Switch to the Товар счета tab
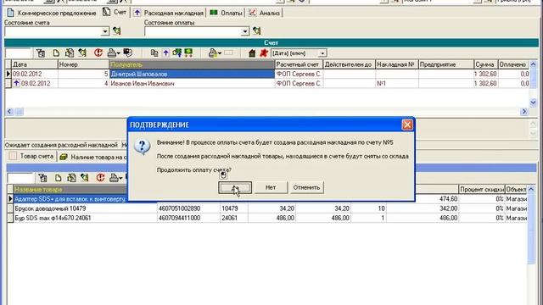The height and width of the screenshot is (305, 543). point(31,156)
